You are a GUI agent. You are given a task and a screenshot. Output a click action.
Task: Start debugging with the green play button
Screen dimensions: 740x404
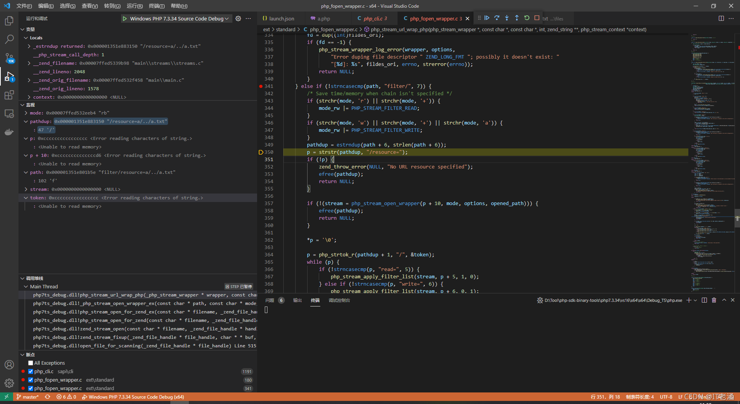(125, 19)
